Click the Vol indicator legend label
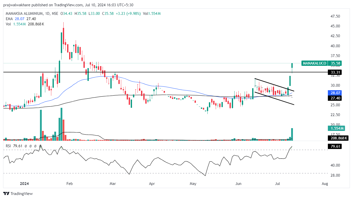Image resolution: width=353 pixels, height=199 pixels. [x=9, y=24]
